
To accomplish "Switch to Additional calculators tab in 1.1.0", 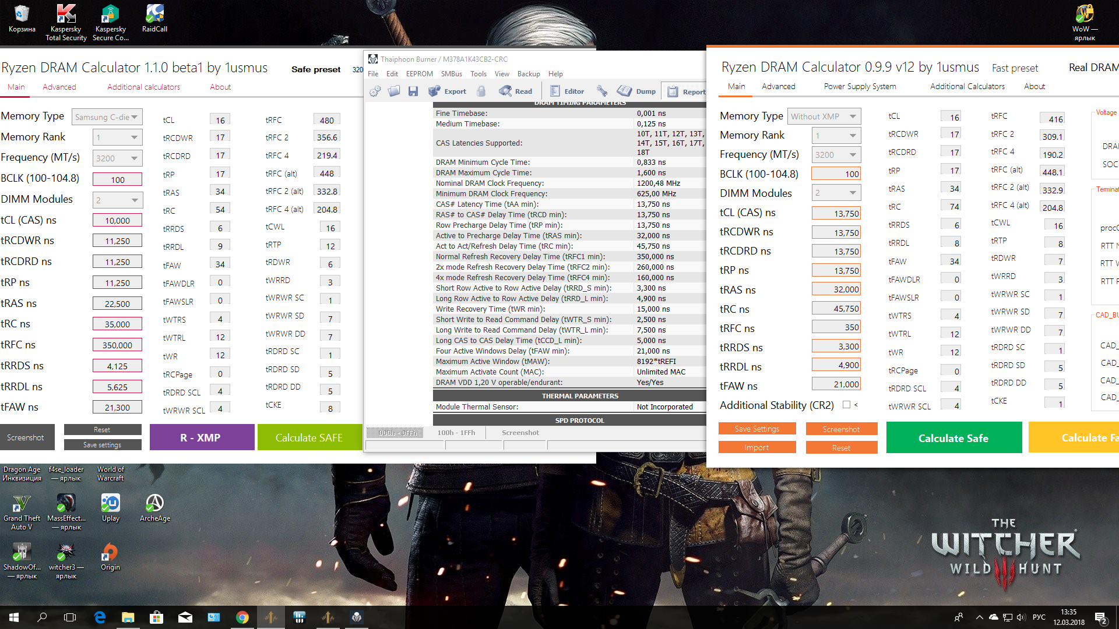I will pyautogui.click(x=143, y=87).
